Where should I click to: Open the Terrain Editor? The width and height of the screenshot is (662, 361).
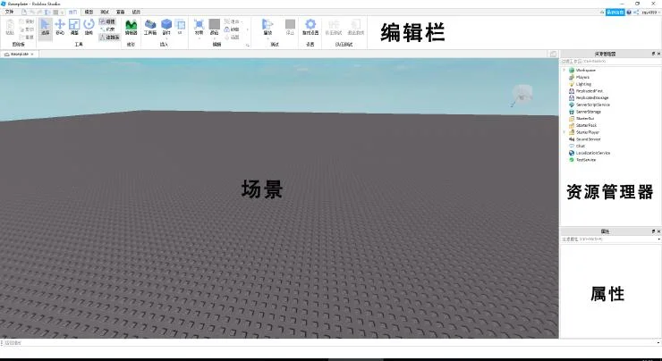tap(132, 27)
